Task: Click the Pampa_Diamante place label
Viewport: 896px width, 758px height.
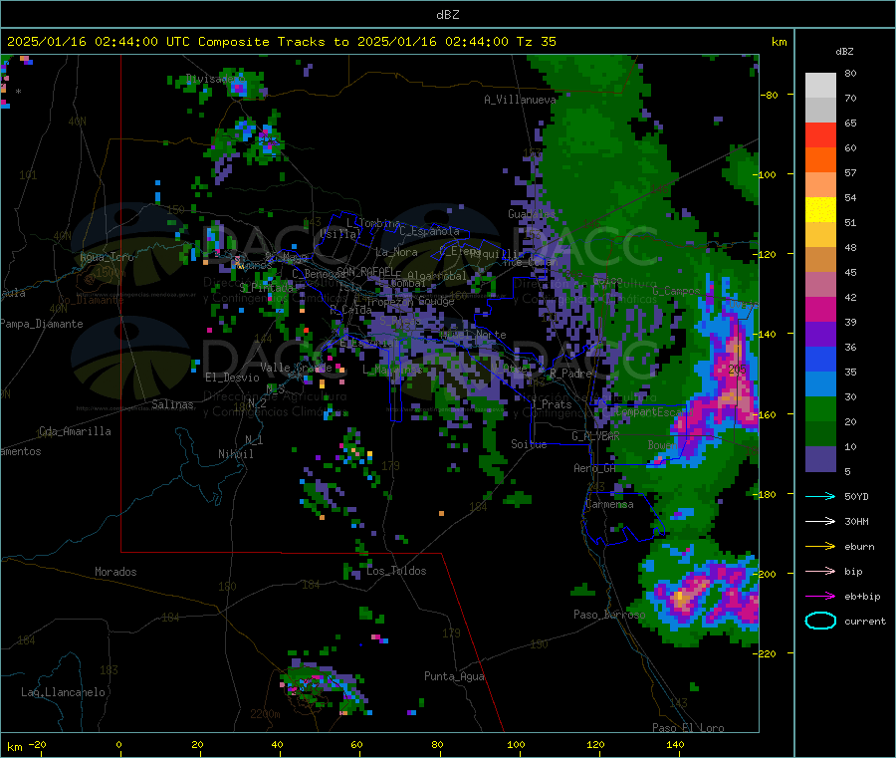Action: (41, 324)
